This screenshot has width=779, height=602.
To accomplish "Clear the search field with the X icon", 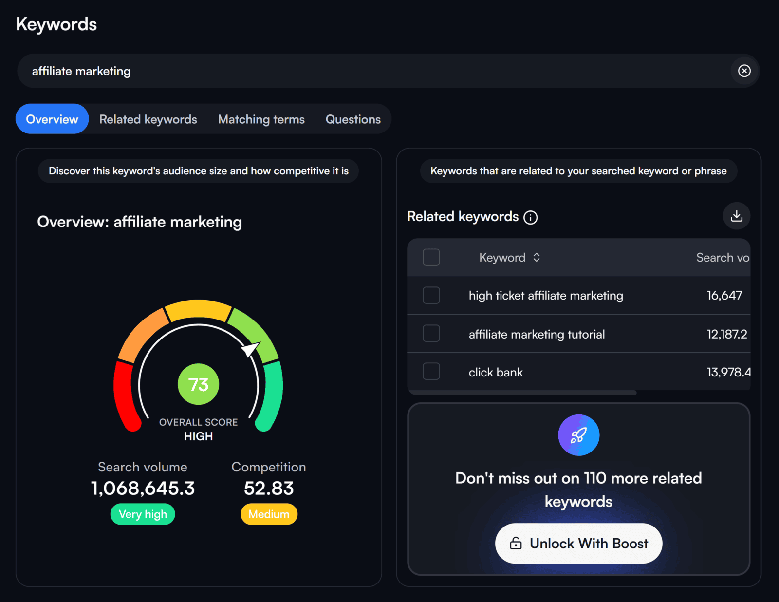I will 744,71.
